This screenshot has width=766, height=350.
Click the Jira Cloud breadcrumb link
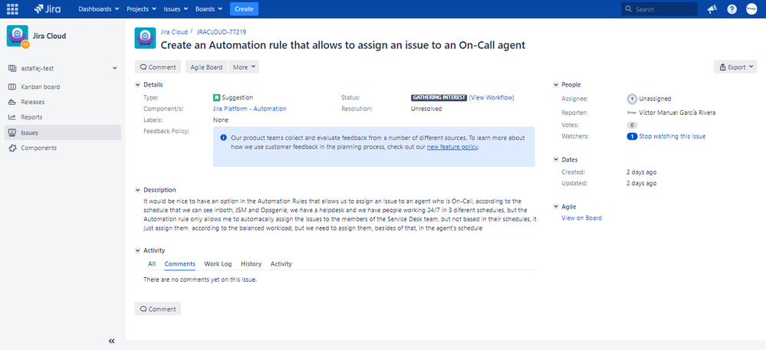(174, 31)
